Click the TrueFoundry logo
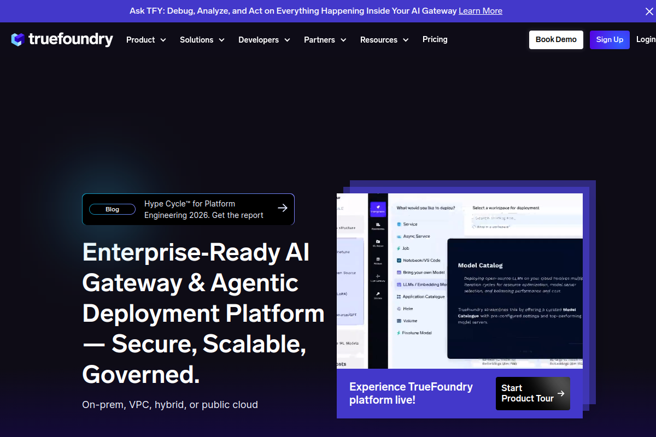Screen dimensions: 656x437 point(62,39)
